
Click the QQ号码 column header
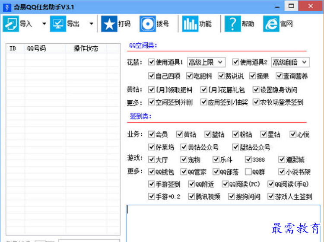pyautogui.click(x=45, y=48)
